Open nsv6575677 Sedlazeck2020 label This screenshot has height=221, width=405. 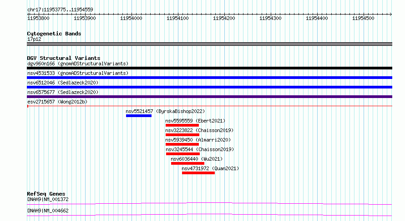[63, 92]
